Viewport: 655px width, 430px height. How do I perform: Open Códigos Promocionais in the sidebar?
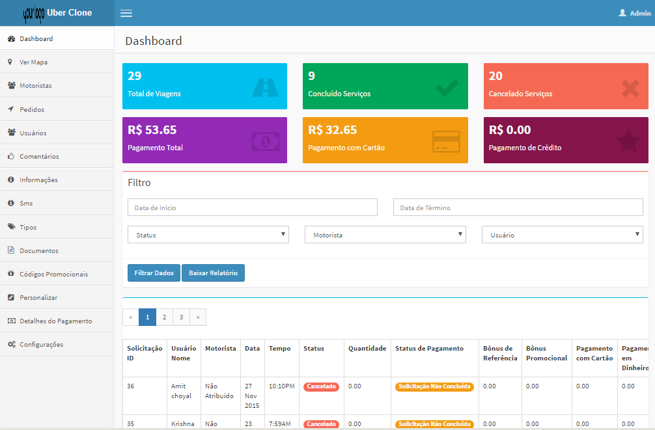pyautogui.click(x=57, y=273)
